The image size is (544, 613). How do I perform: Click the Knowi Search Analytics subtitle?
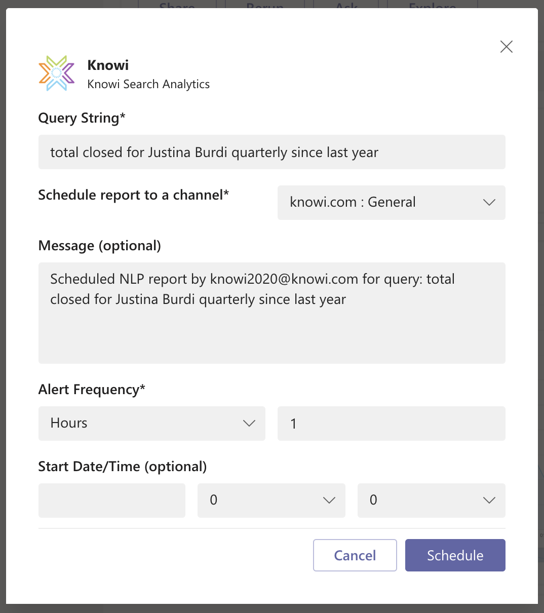148,84
